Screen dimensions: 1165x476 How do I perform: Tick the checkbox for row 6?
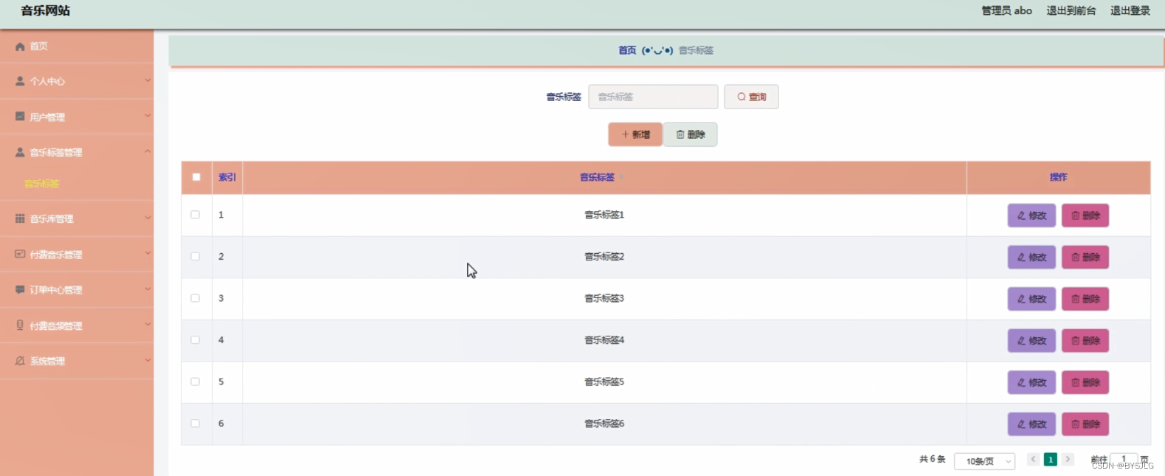point(195,423)
